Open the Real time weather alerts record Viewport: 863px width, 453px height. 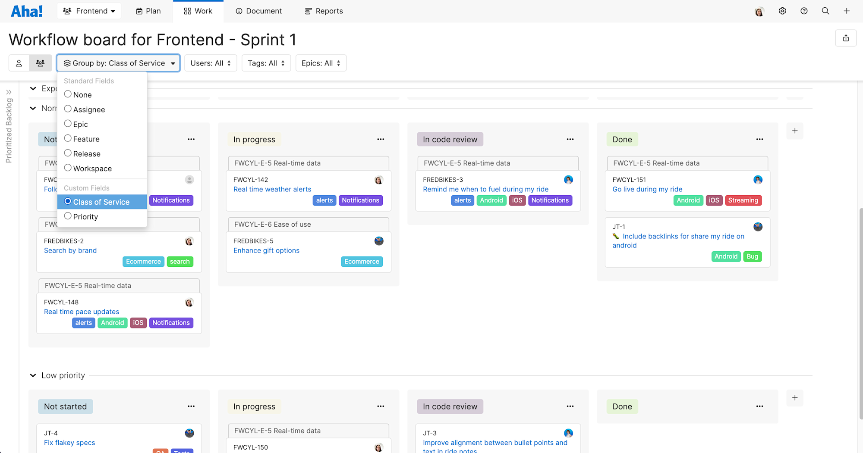tap(272, 189)
